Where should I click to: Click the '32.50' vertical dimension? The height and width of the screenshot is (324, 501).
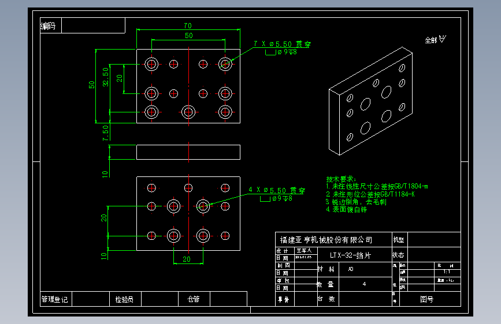point(105,77)
